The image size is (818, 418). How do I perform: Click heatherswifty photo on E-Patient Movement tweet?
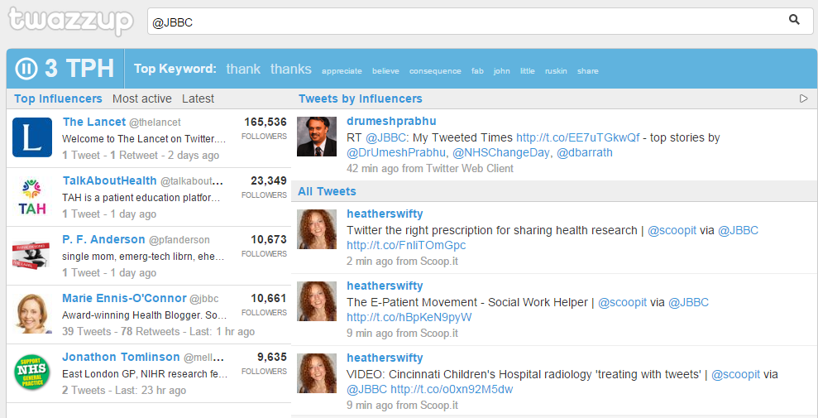point(317,301)
